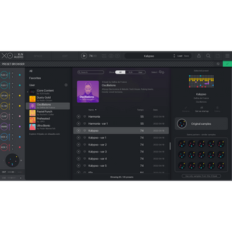Start playback with the transport play button
Screen dimensions: 232x232
pos(84,56)
